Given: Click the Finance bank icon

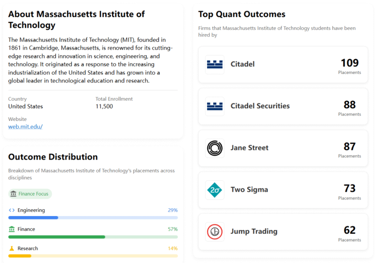Looking at the screenshot, I should click(x=12, y=229).
